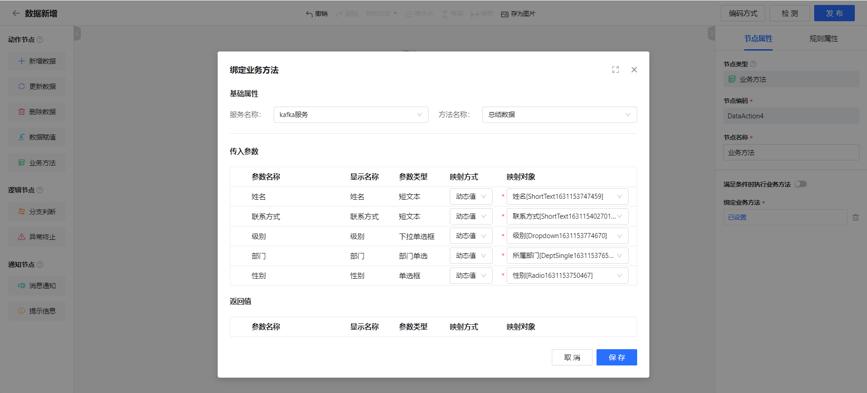
Task: Toggle fullscreen for 绑定业务方法 dialog
Action: coord(615,70)
